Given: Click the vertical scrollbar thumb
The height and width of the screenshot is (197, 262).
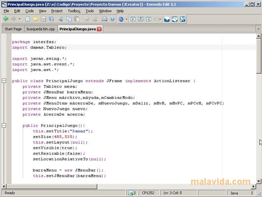Looking at the screenshot, I should 259,56.
